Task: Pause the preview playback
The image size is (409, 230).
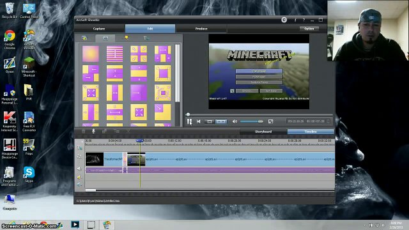Action: 189,121
